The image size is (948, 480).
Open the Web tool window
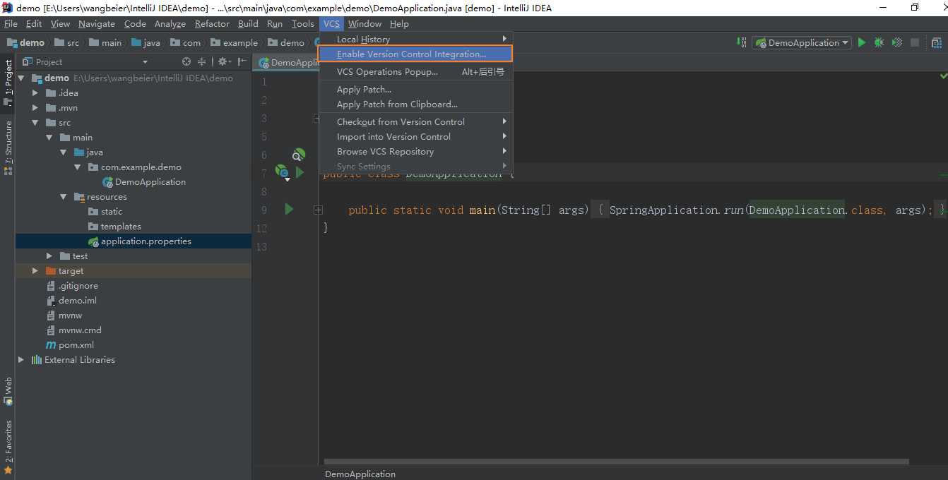(x=8, y=391)
